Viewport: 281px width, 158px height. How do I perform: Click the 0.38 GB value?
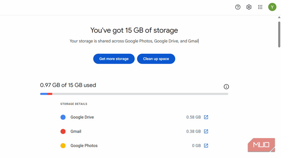pos(194,131)
